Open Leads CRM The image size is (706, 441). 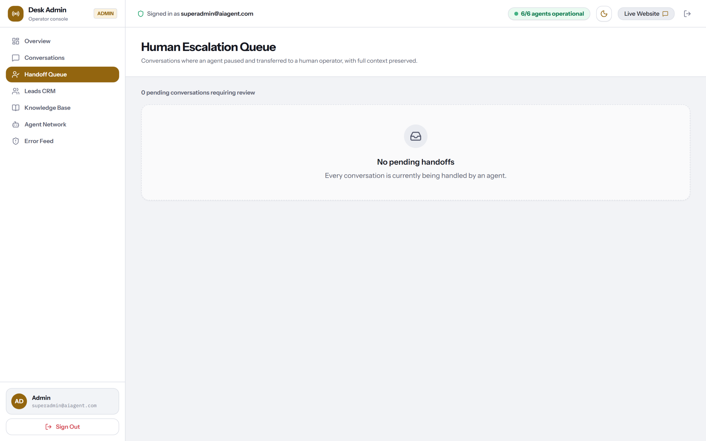(62, 91)
